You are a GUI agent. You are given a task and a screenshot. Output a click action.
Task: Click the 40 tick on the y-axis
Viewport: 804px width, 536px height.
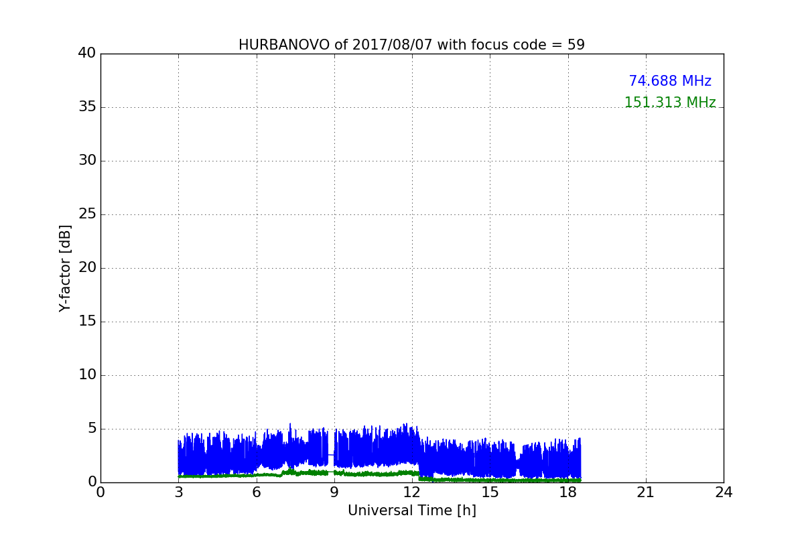tap(87, 54)
